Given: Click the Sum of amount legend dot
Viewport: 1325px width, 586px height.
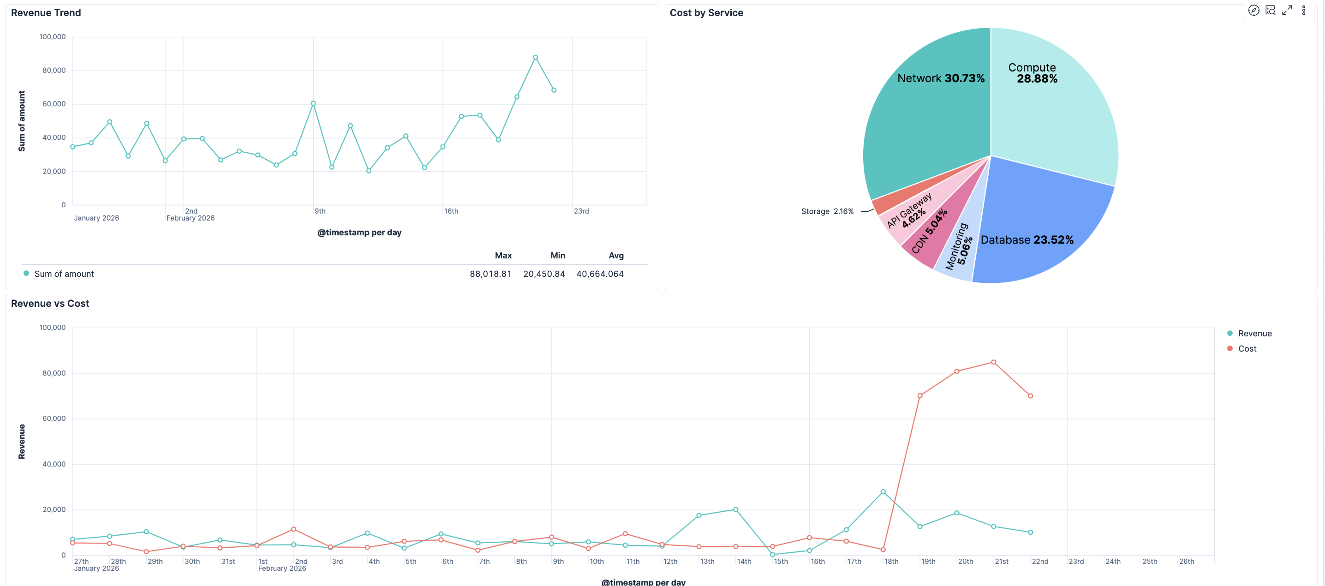Looking at the screenshot, I should pos(26,273).
